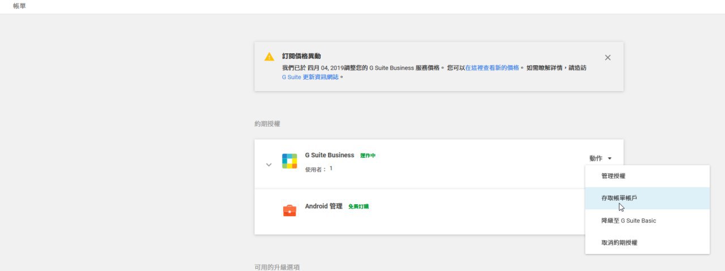Open the 動作 dropdown menu
Screen dimensions: 725x271
[x=600, y=158]
